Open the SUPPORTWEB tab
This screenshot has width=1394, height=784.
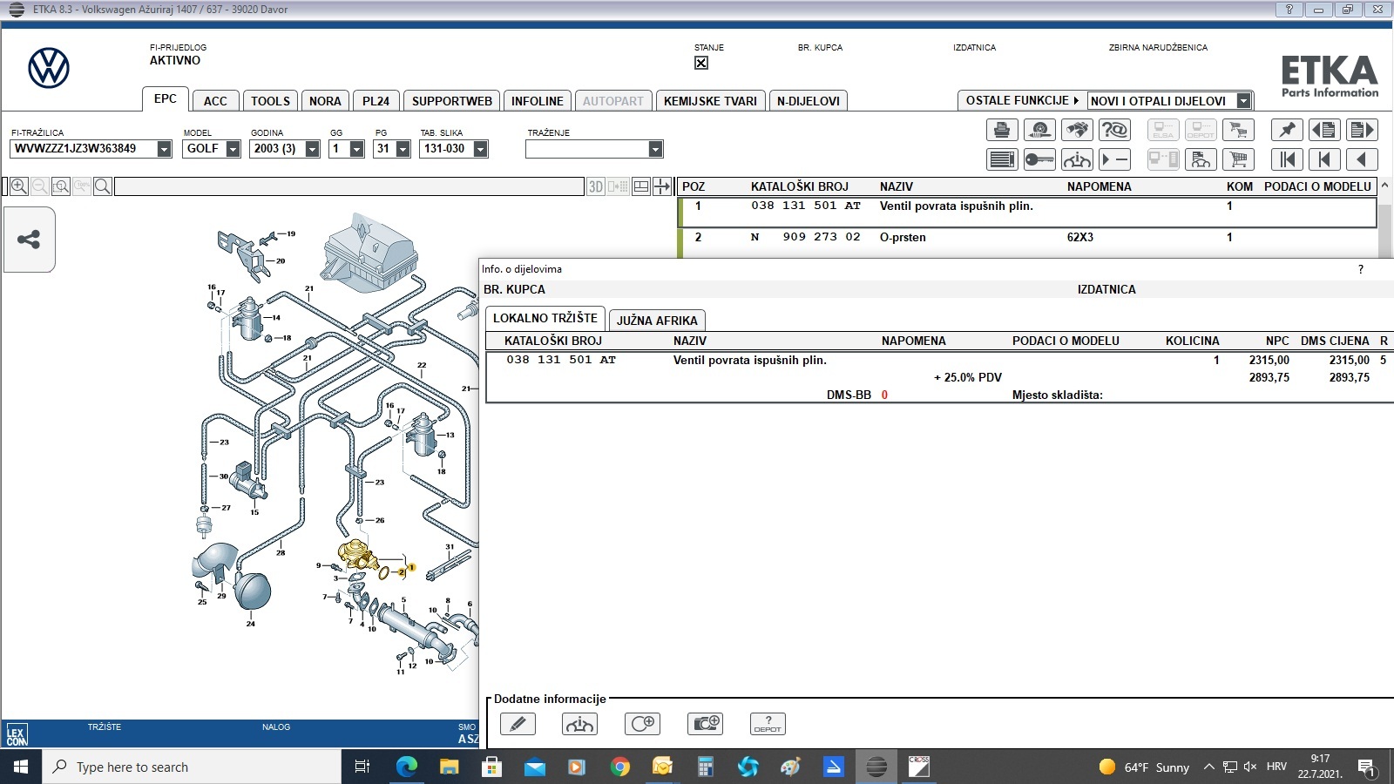451,101
